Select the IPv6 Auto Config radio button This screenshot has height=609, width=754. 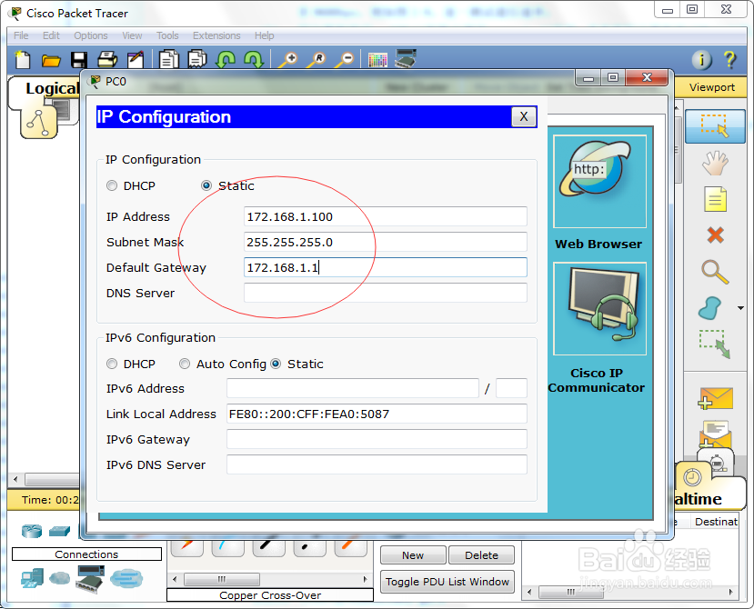184,364
